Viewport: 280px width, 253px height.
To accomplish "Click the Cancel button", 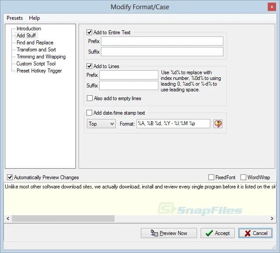I will [255, 233].
